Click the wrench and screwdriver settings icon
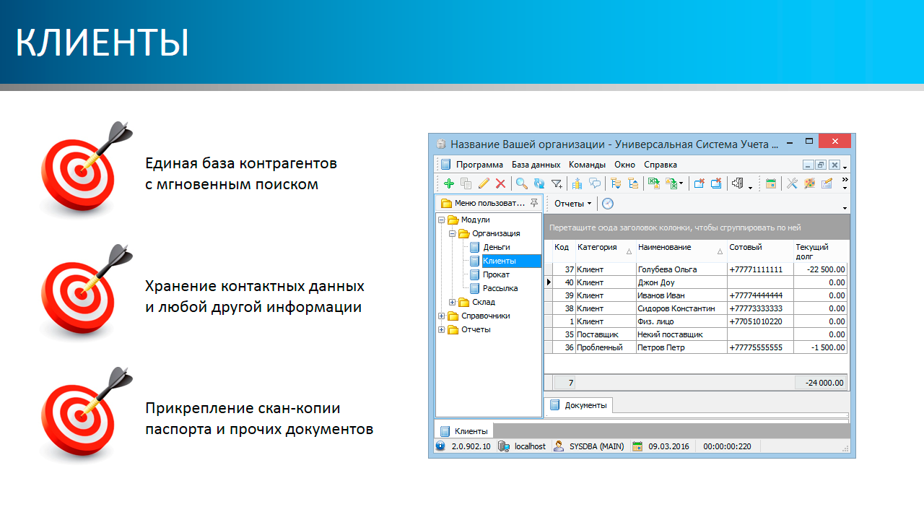This screenshot has width=924, height=520. 792,183
